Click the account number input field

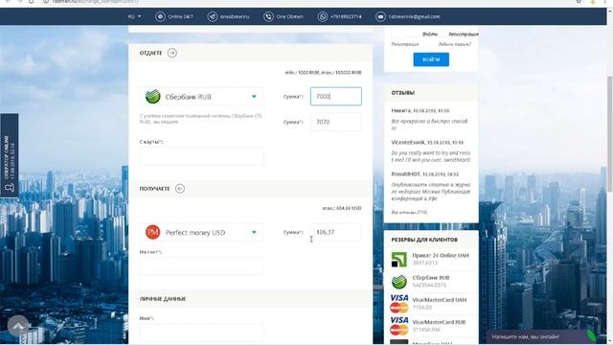click(202, 266)
